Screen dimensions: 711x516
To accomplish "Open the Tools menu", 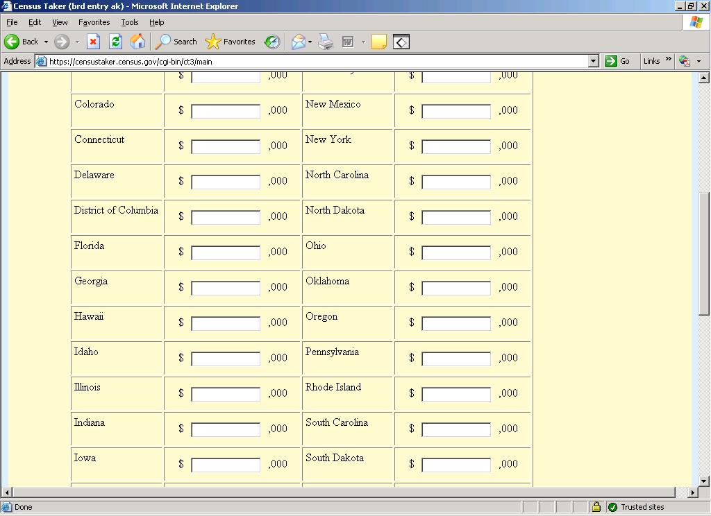I will 130,22.
